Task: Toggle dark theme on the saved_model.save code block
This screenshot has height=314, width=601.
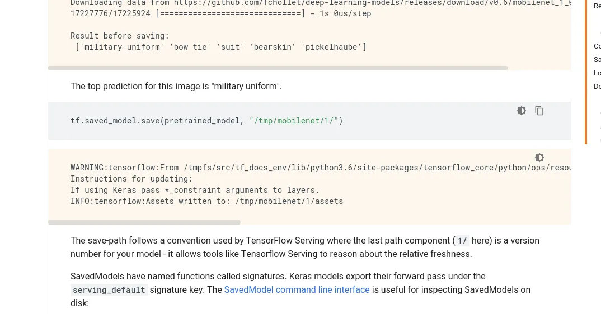Action: click(x=522, y=111)
